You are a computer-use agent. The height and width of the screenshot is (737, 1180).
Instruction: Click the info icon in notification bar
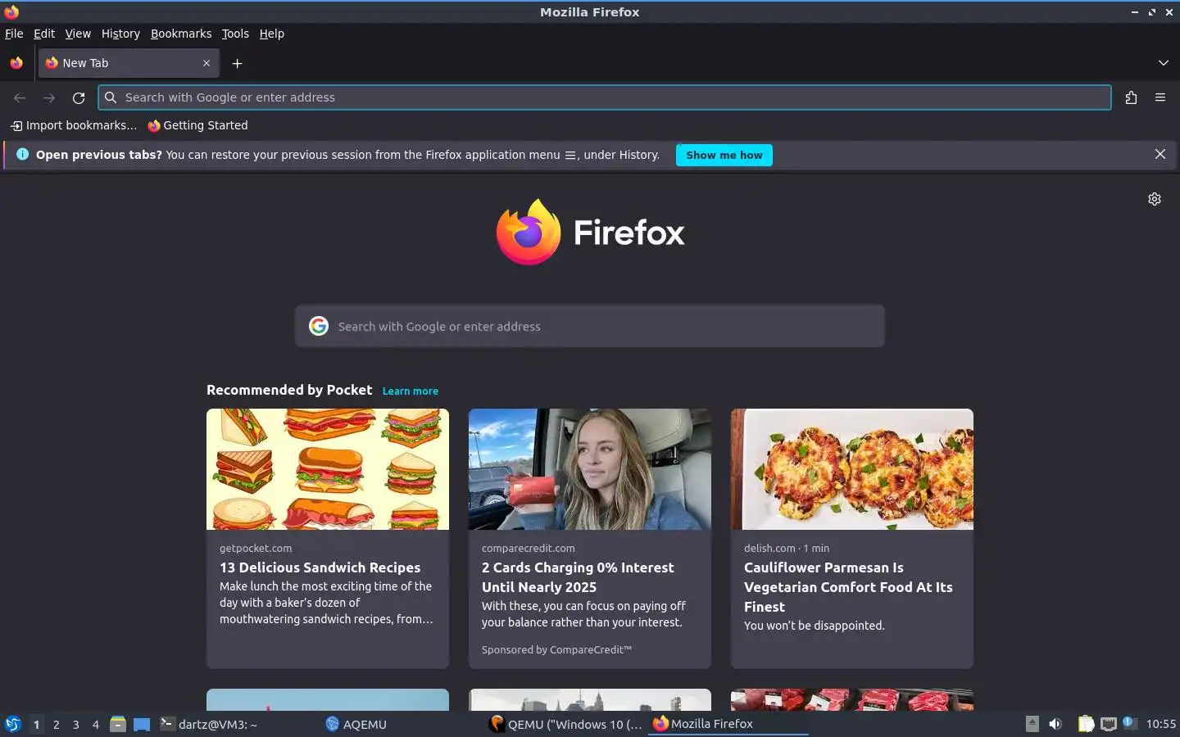tap(22, 154)
